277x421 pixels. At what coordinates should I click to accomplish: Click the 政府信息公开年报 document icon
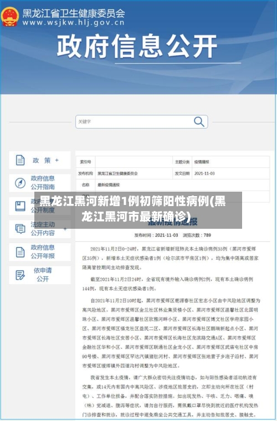pos(20,252)
